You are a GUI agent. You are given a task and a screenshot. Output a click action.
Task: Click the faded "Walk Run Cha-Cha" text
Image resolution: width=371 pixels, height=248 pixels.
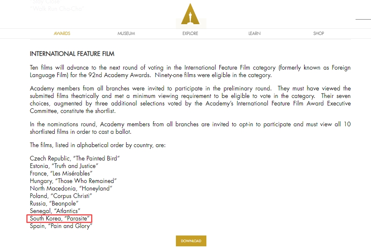click(x=57, y=8)
